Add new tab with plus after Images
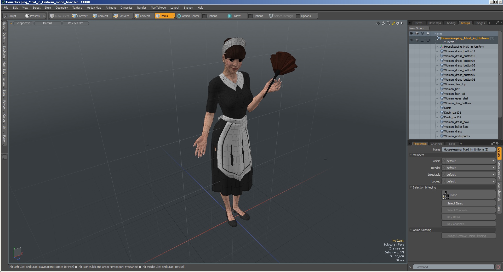The height and width of the screenshot is (272, 503). [x=489, y=23]
